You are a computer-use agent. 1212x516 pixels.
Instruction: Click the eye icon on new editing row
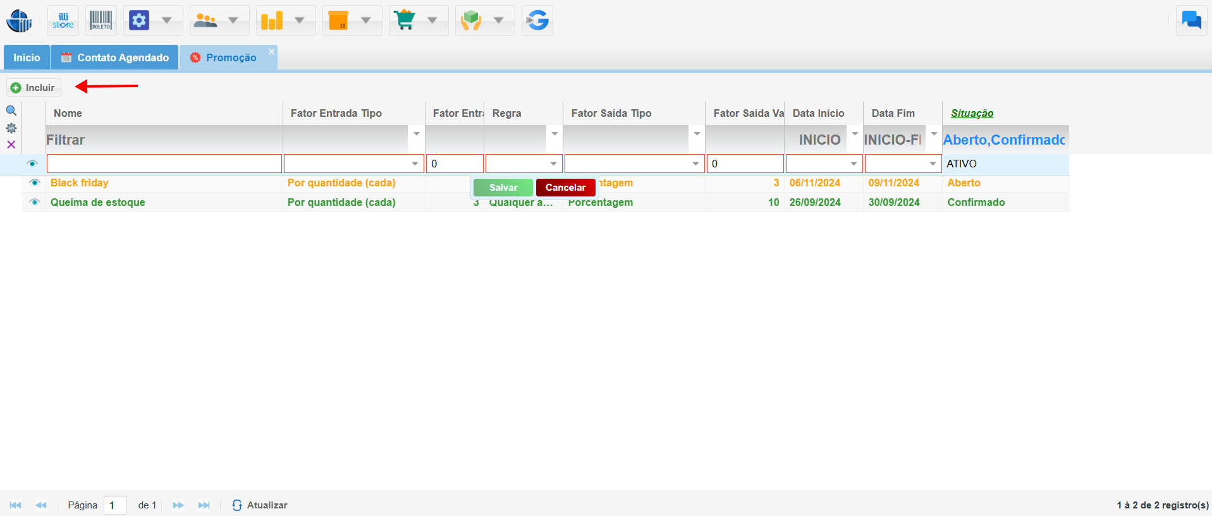(x=32, y=164)
